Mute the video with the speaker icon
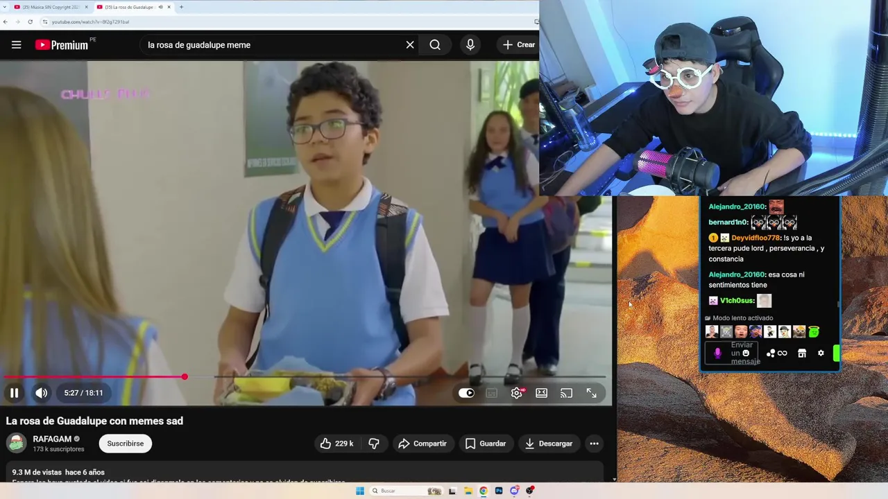888x499 pixels. click(x=42, y=393)
